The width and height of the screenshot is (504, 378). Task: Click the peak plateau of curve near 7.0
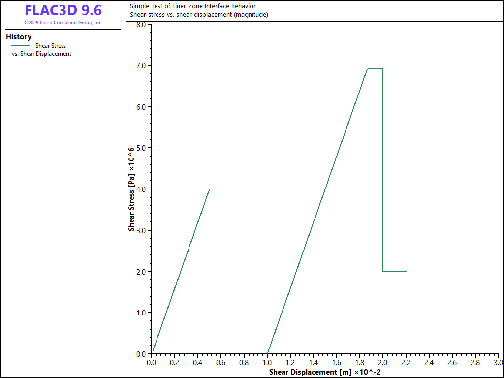point(375,69)
